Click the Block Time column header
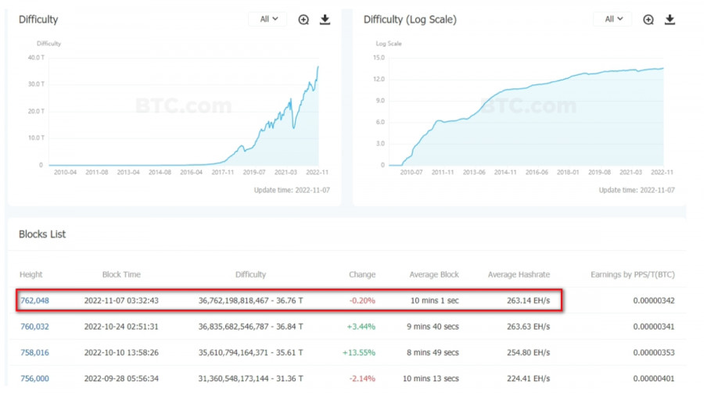Viewport: 704px width, 393px height. pyautogui.click(x=121, y=274)
